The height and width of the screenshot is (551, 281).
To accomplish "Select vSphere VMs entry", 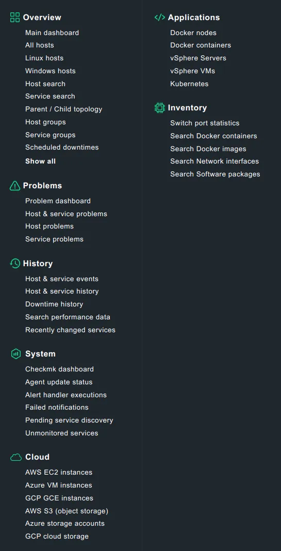I will click(192, 71).
